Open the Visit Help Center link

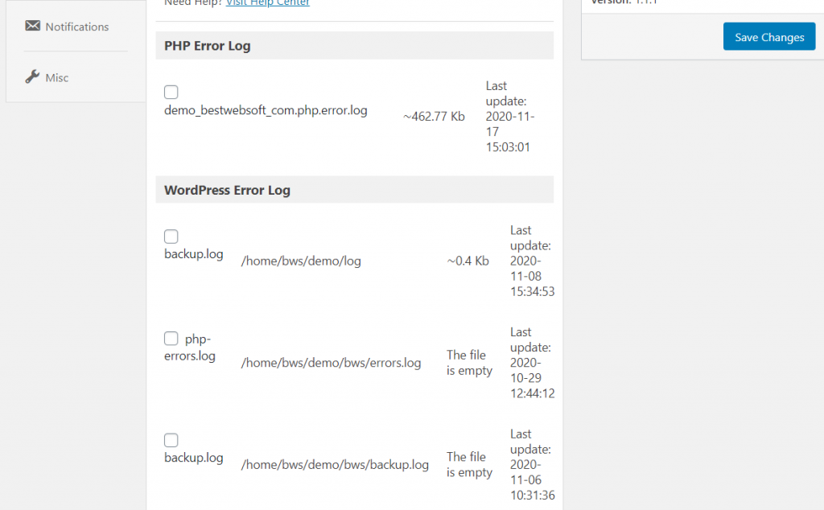point(267,2)
